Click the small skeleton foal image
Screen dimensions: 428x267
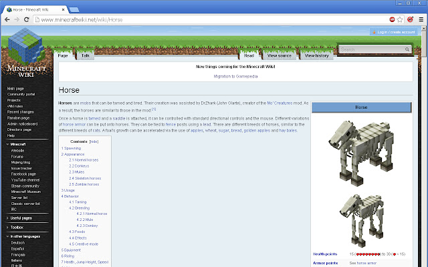[362, 220]
